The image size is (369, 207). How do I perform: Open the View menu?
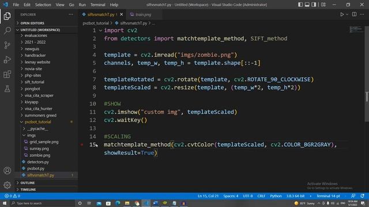[x=60, y=5]
